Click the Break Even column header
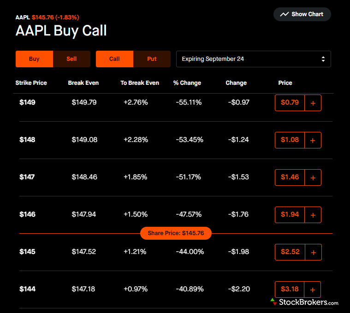The height and width of the screenshot is (313, 350). [x=83, y=83]
